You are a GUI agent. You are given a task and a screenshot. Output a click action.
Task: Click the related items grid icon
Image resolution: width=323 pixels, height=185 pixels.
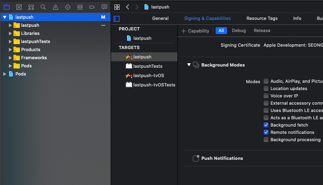tap(117, 7)
